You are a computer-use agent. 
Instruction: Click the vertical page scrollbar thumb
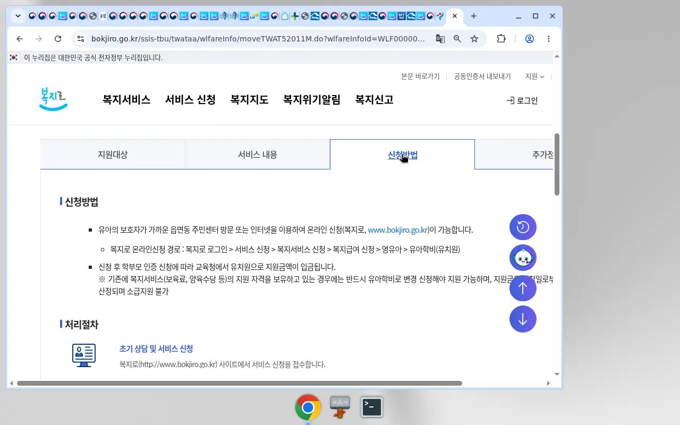pyautogui.click(x=557, y=164)
